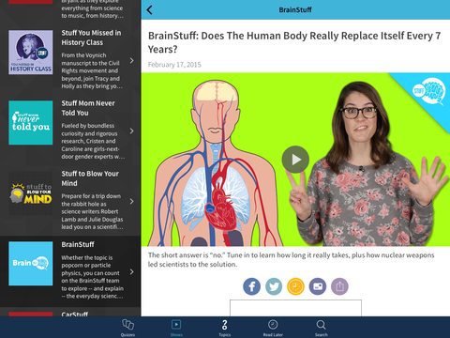Open the Topics tab
This screenshot has height=338, width=450.
tap(225, 328)
